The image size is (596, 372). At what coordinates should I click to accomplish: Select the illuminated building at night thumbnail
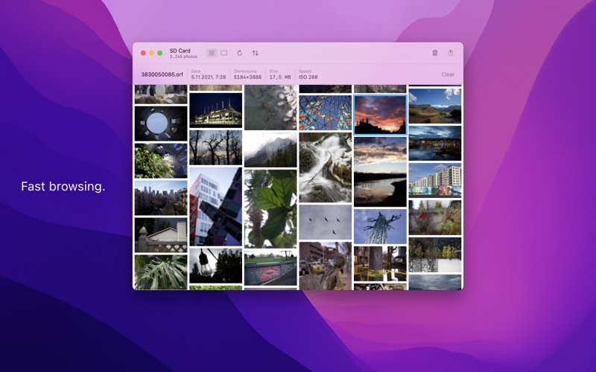tap(215, 110)
